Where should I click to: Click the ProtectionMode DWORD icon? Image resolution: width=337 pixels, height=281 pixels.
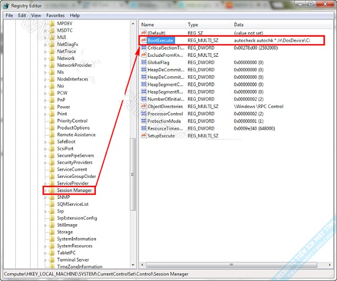coord(144,121)
